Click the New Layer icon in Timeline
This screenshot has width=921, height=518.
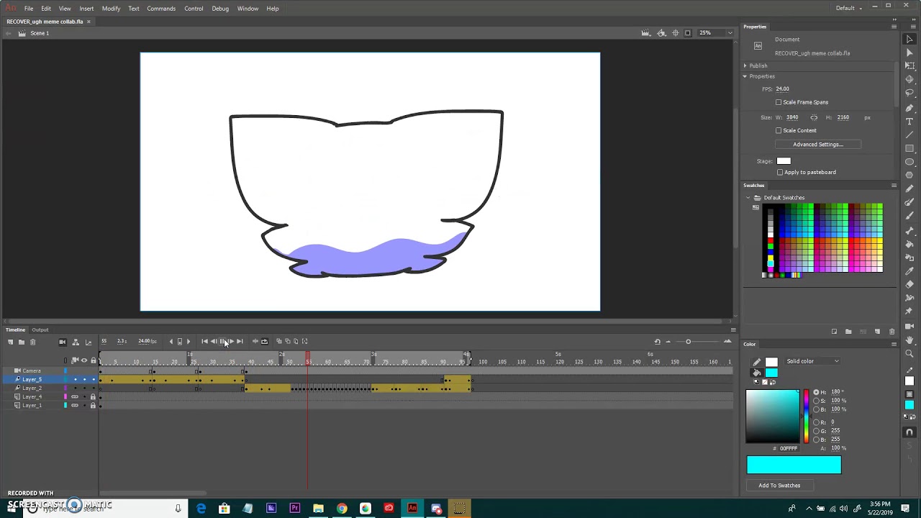click(x=10, y=342)
